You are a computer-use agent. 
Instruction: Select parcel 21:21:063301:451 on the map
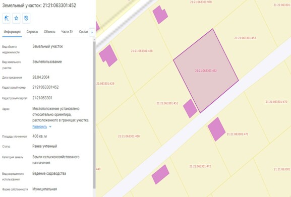click(x=167, y=103)
